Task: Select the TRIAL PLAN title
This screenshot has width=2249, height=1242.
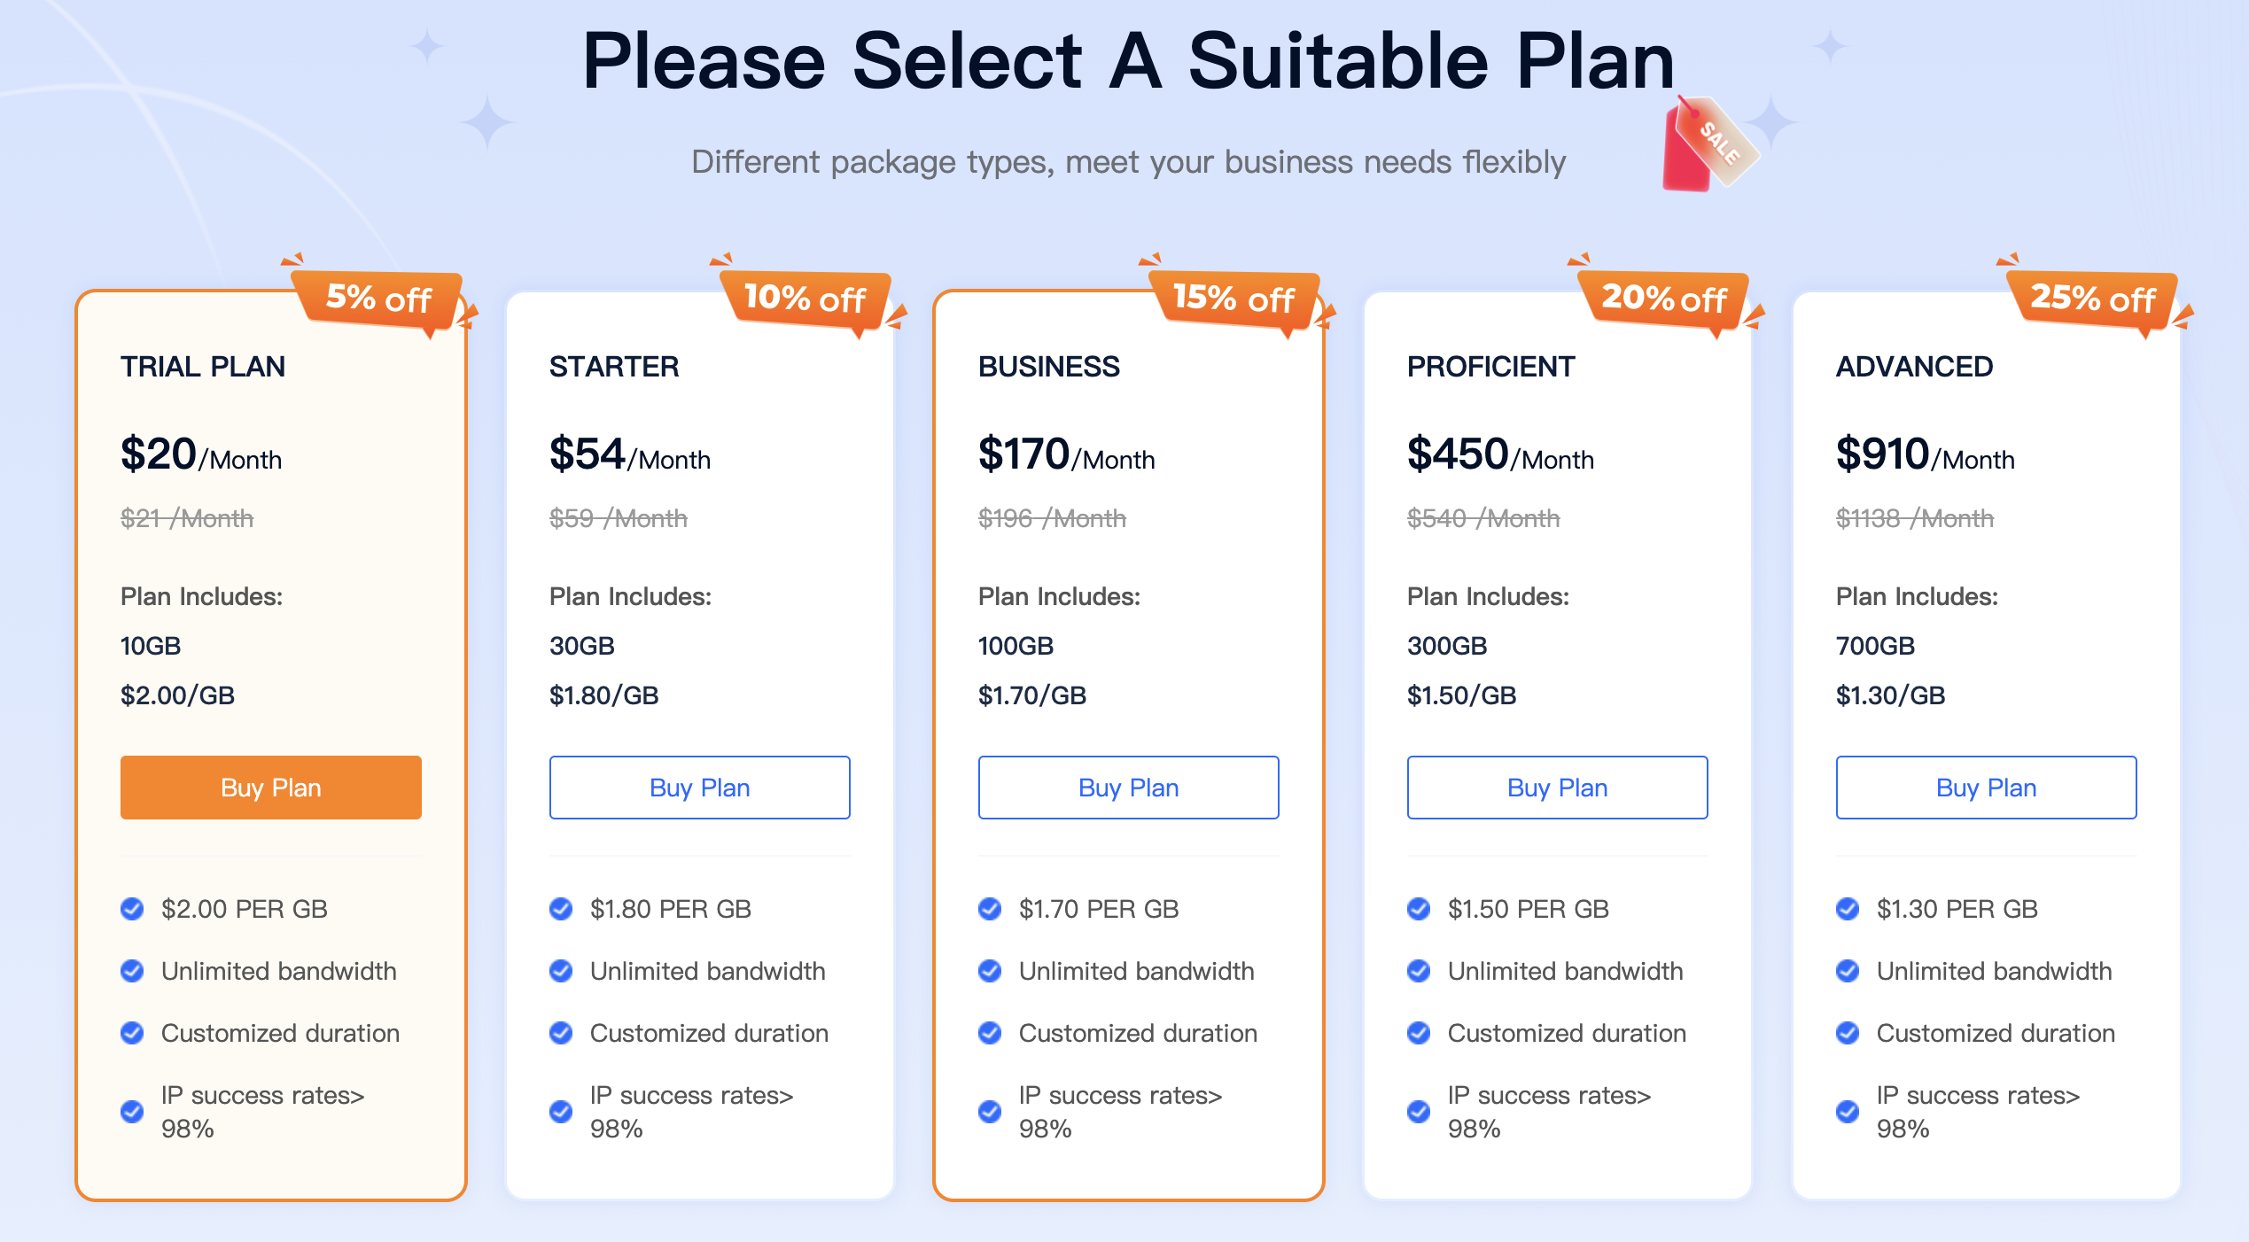Action: pos(203,367)
